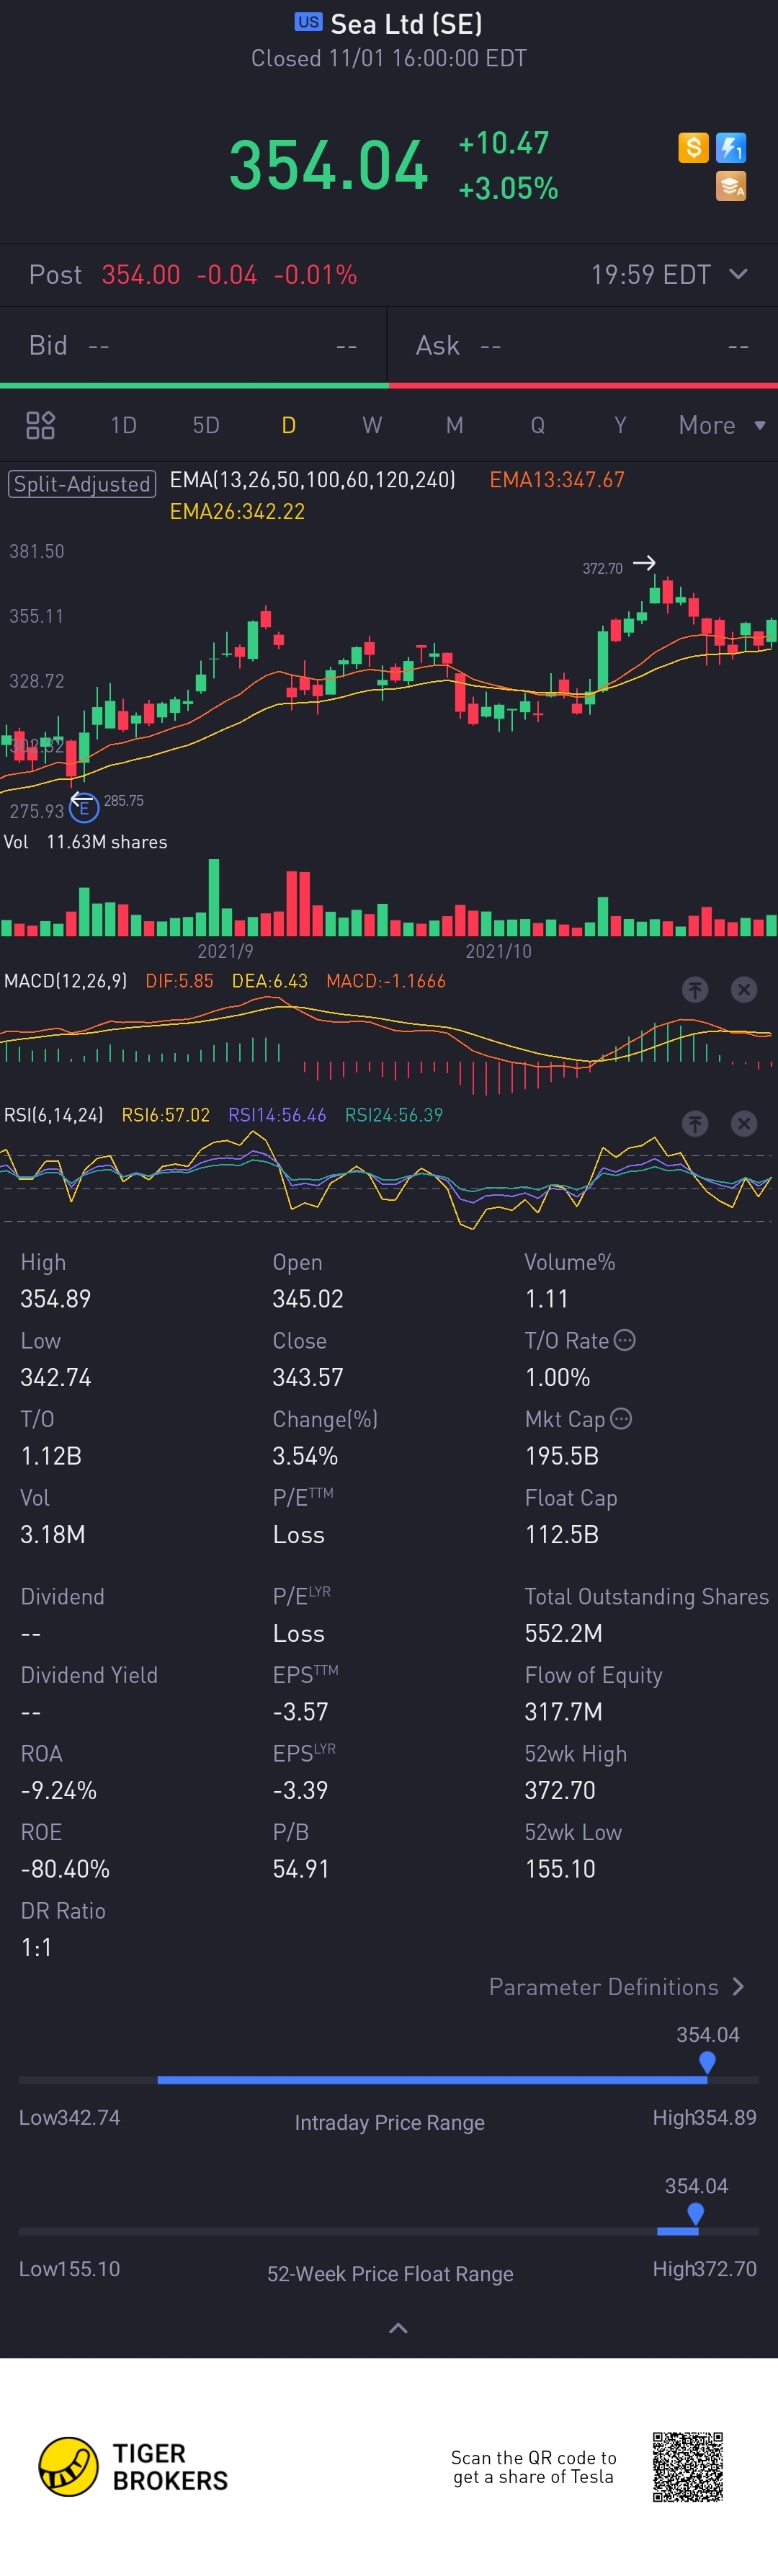This screenshot has width=778, height=2576.
Task: Tap the intraday price range marker
Action: click(707, 2062)
